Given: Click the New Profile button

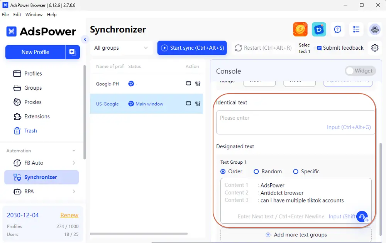Looking at the screenshot, I should coord(36,52).
